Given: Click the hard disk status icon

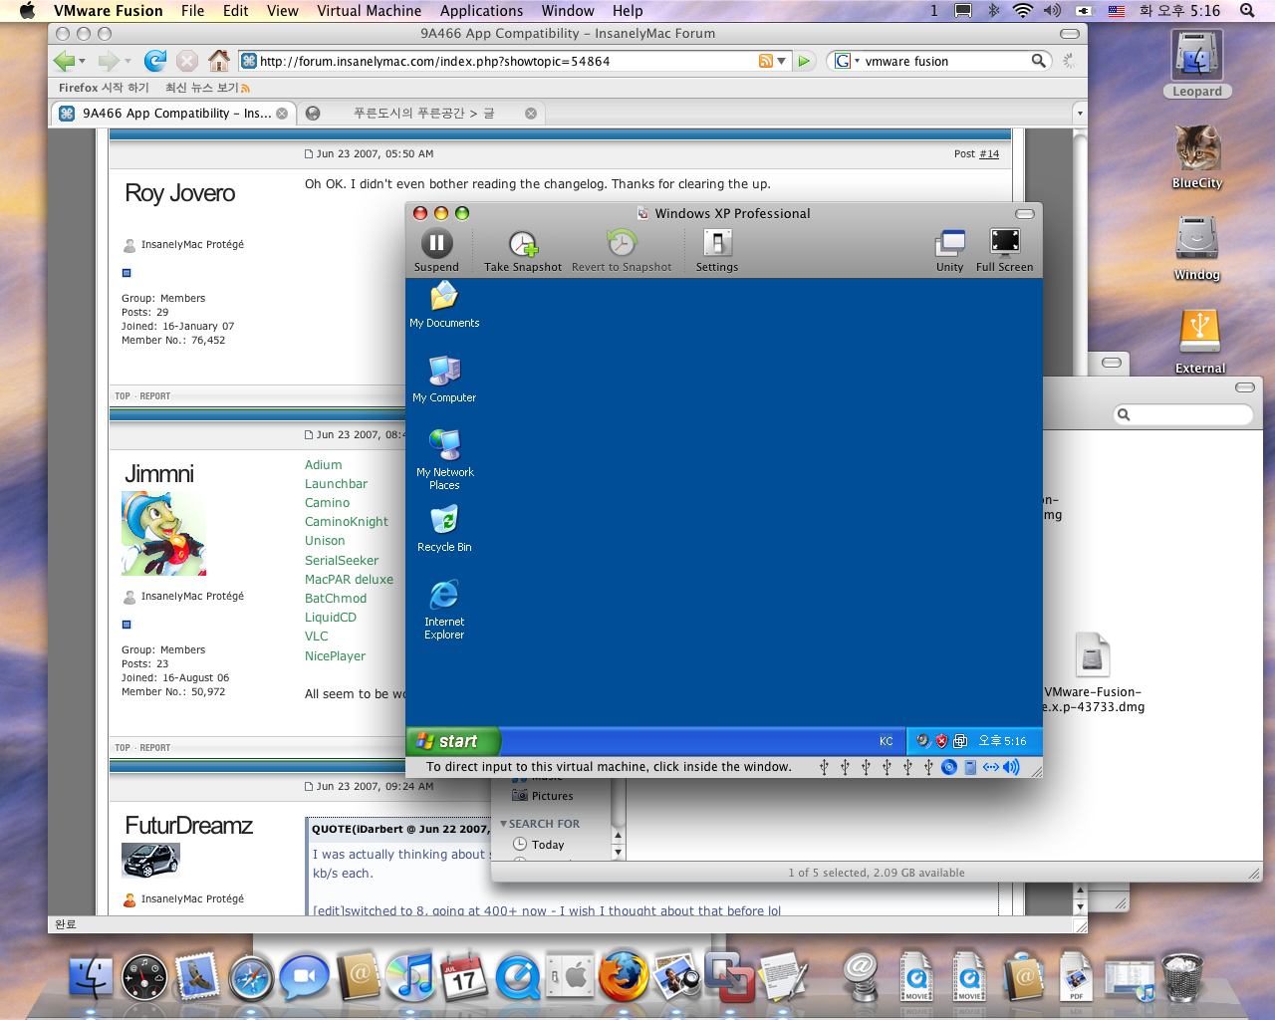Looking at the screenshot, I should click(x=970, y=767).
